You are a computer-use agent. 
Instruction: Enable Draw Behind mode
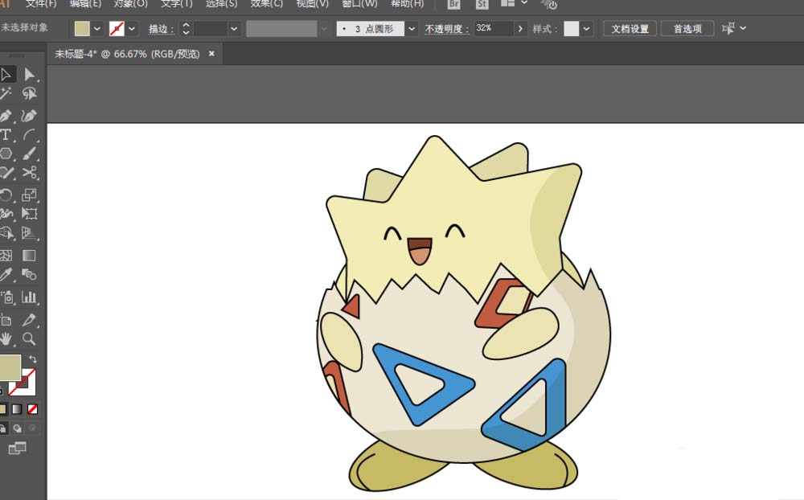point(18,428)
